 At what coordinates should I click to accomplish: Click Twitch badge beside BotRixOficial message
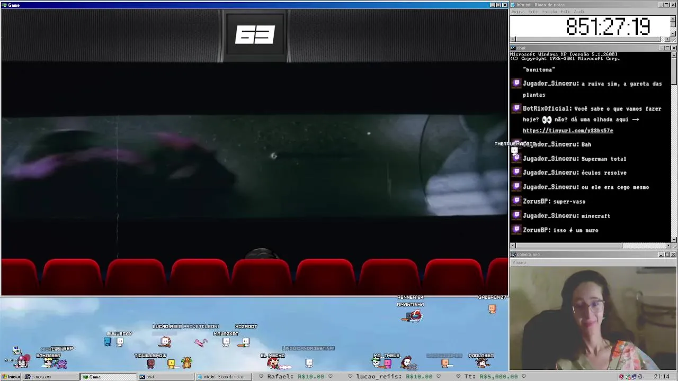pos(516,108)
